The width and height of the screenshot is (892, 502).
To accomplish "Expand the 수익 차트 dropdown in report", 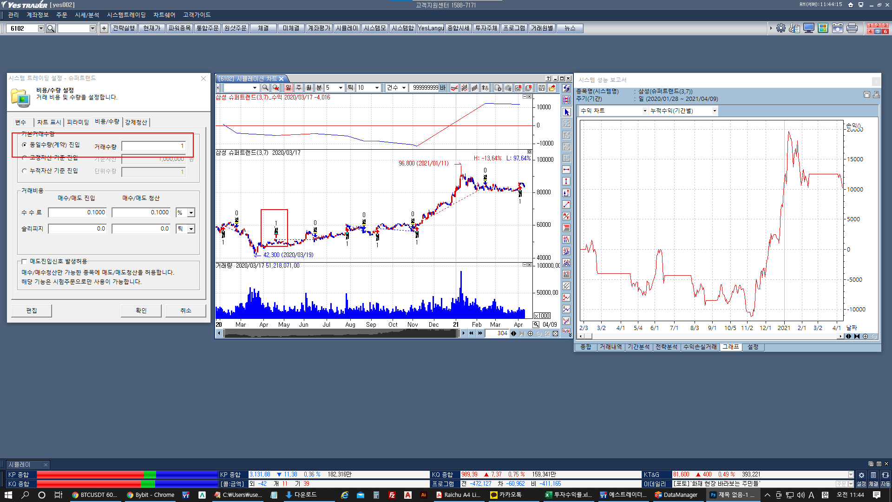I will coord(644,111).
